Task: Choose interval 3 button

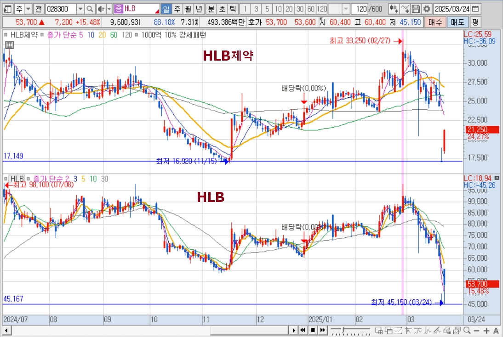Action: click(256, 9)
